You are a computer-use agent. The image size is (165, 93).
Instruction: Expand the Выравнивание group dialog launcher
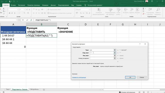pos(73,17)
